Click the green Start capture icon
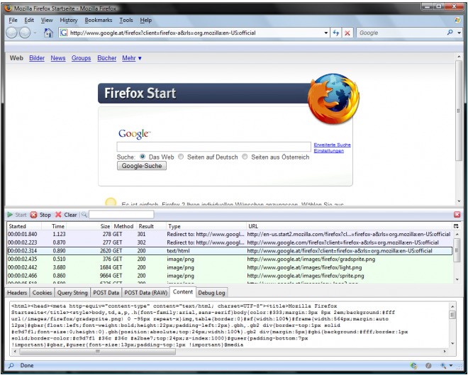468x375 pixels. [10, 215]
